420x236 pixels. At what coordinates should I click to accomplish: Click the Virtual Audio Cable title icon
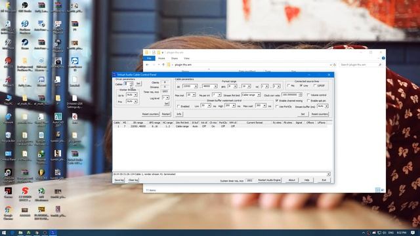[115, 75]
